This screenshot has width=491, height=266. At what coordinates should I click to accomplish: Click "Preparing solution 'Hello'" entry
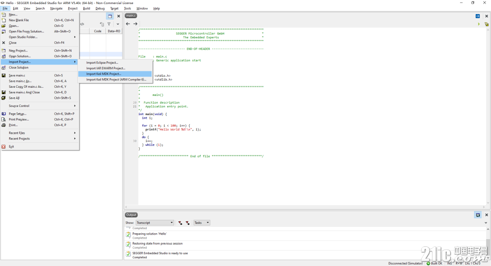pyautogui.click(x=150, y=234)
